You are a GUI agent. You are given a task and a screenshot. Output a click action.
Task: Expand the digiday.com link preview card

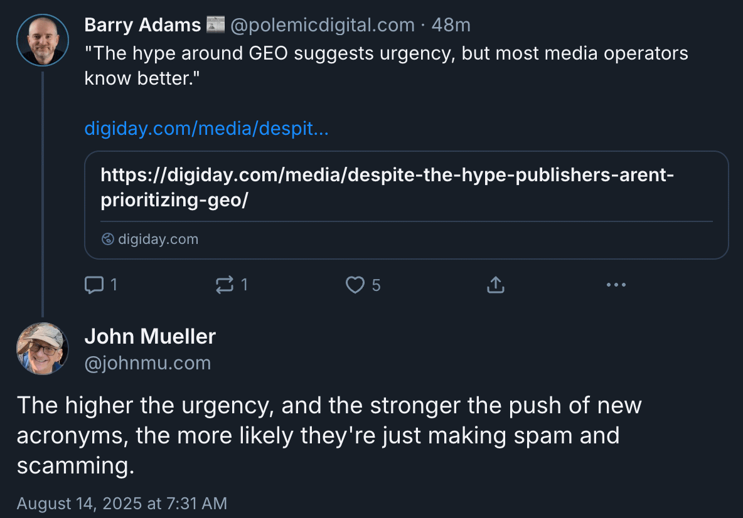(407, 204)
